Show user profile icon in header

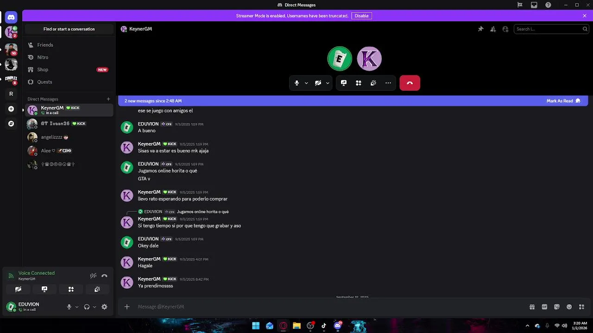[x=505, y=29]
